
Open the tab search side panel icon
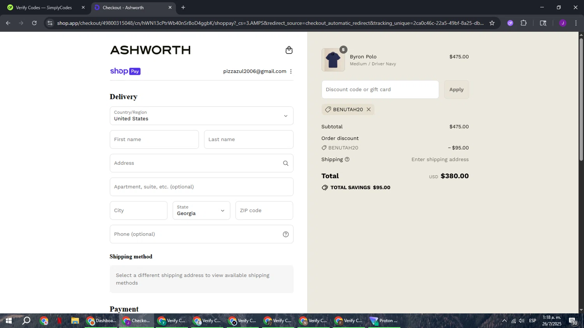click(543, 23)
